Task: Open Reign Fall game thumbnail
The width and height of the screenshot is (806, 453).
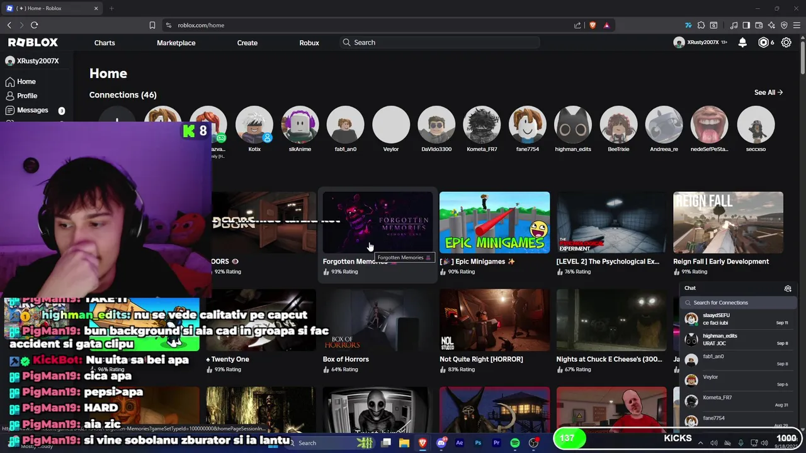Action: (728, 222)
